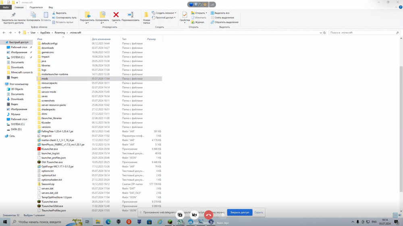Screen dimensions: 403x226
Task: Sort by Date modified column header
Action: tap(101, 39)
